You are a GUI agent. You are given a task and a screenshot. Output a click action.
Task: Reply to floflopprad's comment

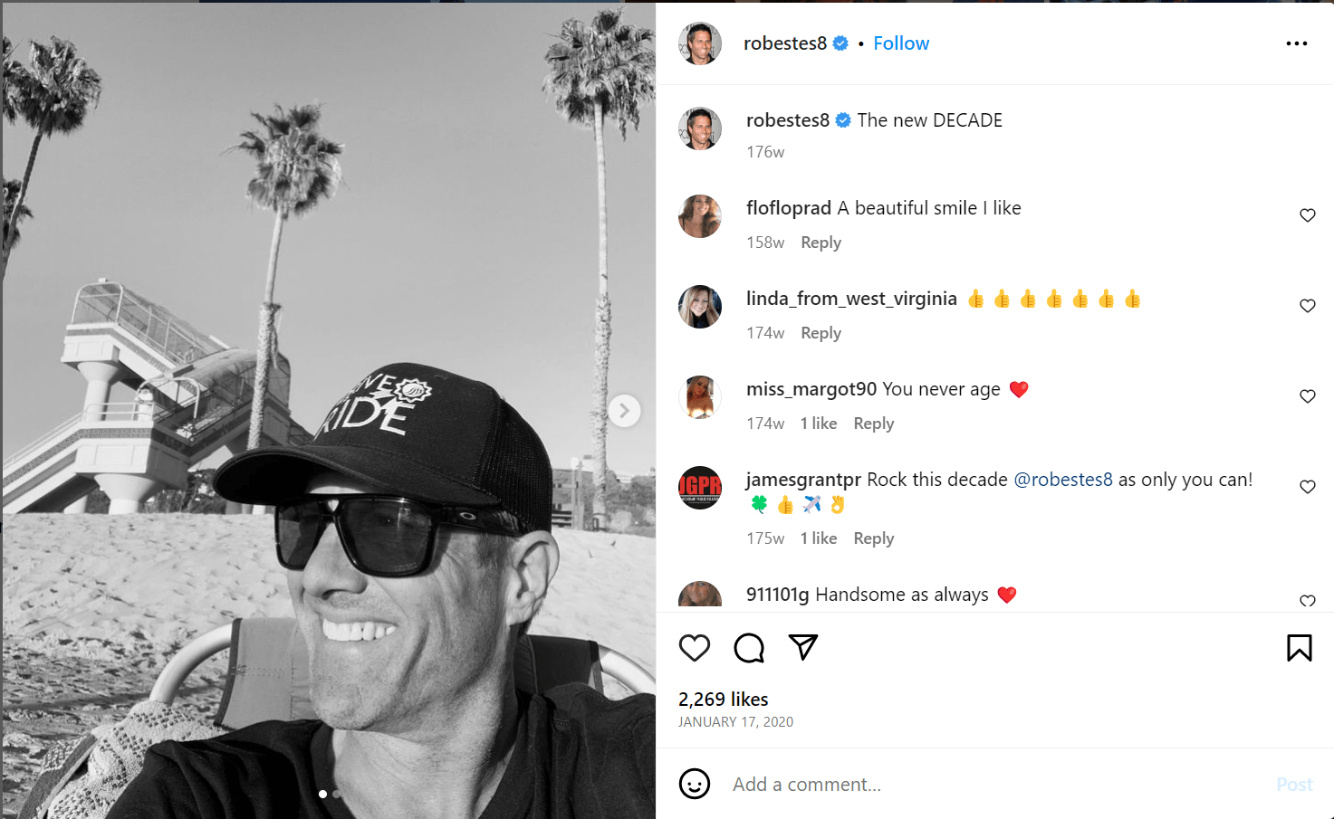point(820,242)
